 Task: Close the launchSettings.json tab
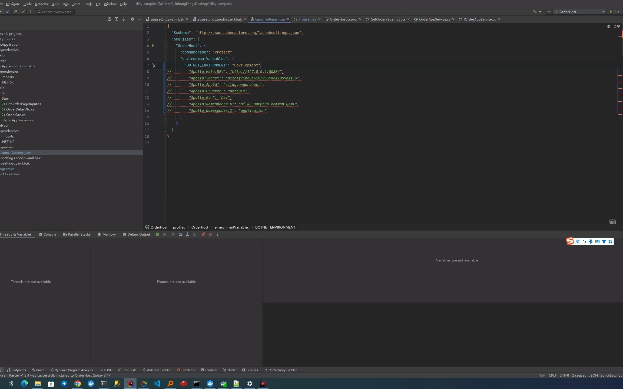[288, 19]
